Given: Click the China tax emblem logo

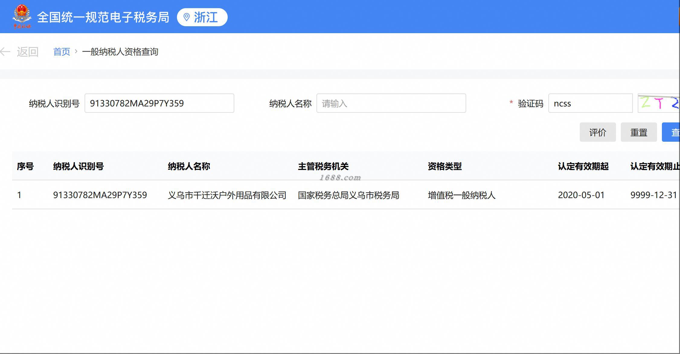Looking at the screenshot, I should [x=22, y=17].
